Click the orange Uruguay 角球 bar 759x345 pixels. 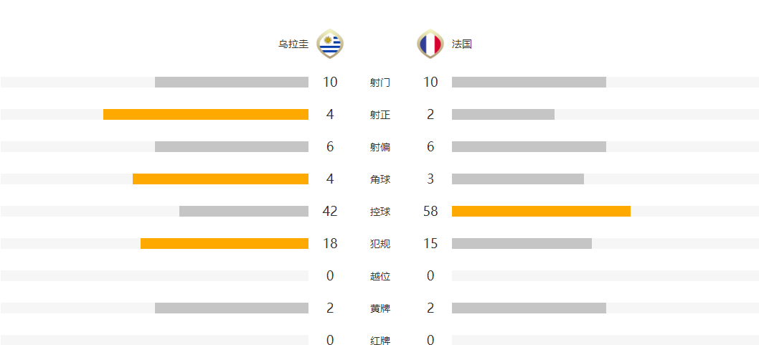(221, 179)
